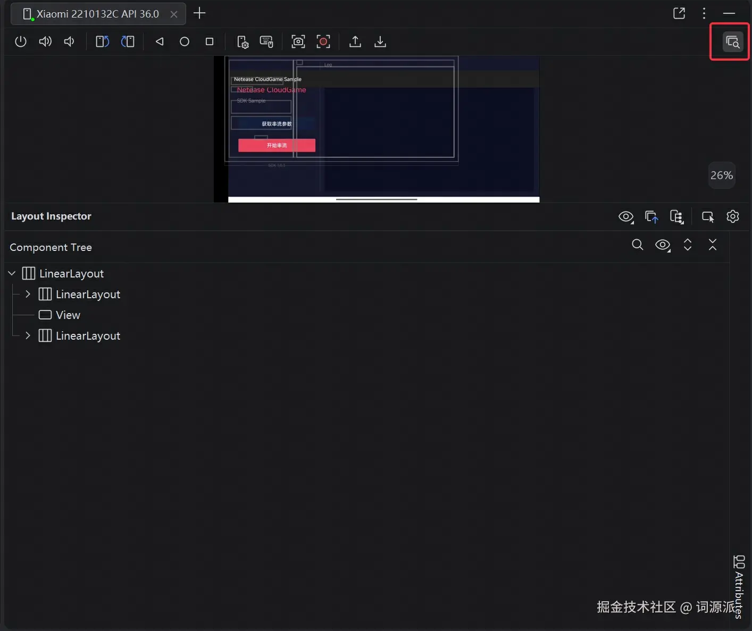Click the 获取串流参数 button in device preview
752x631 pixels.
(x=277, y=124)
